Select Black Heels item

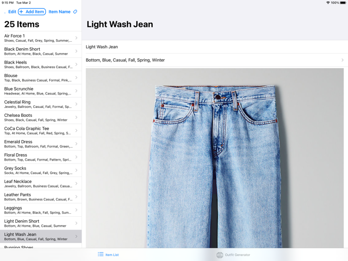click(41, 64)
